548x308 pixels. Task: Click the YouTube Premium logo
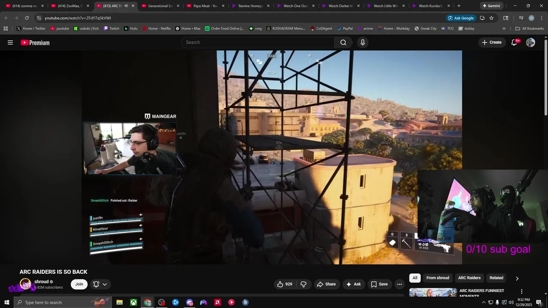coord(35,42)
